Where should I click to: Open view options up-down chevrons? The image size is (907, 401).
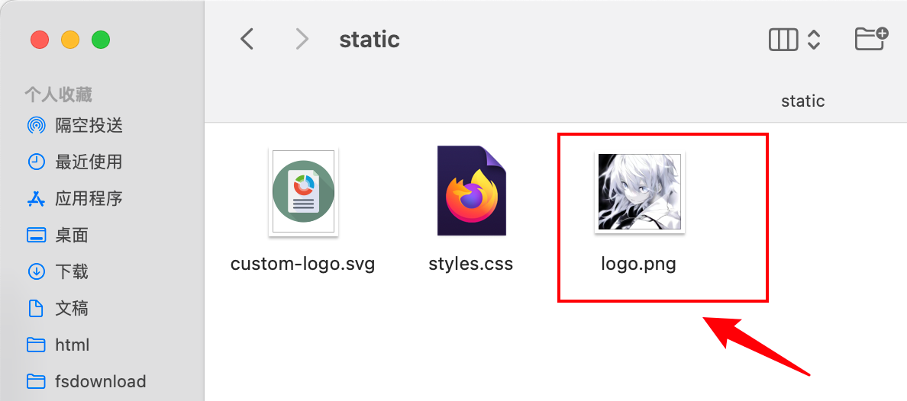point(814,40)
